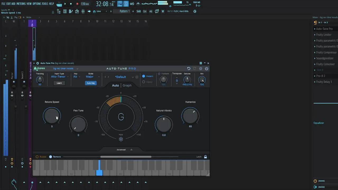Toggle the magnet snap icon
The image size is (338, 190).
(x=95, y=11)
